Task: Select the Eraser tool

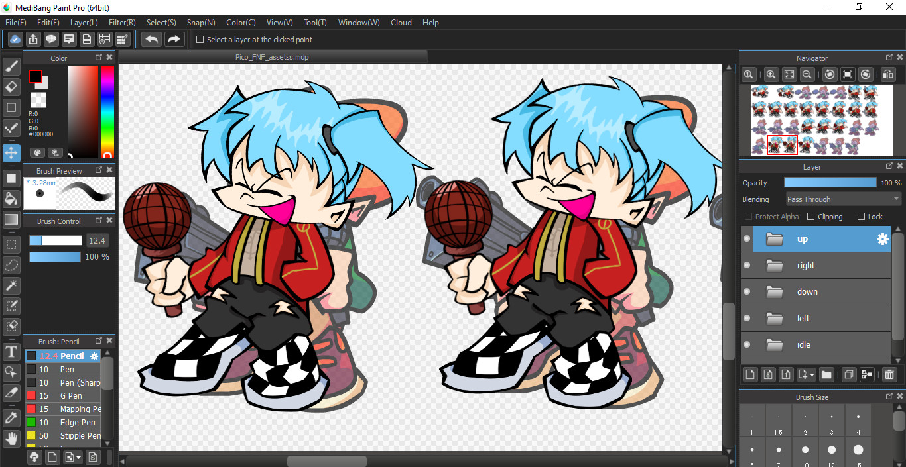Action: [11, 87]
